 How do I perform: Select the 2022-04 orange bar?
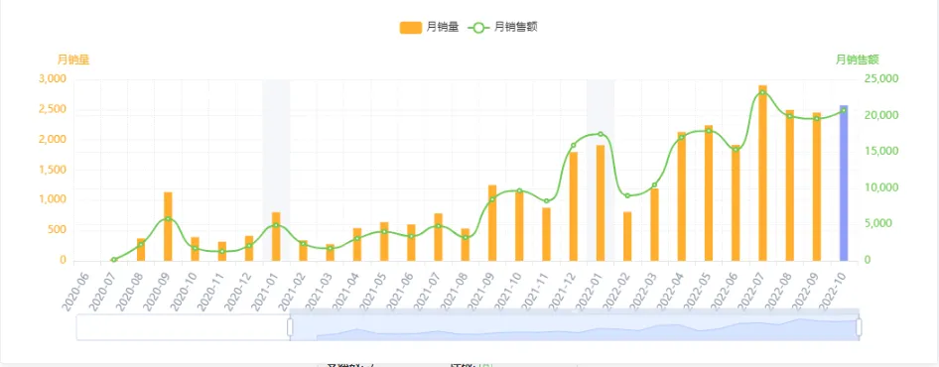pos(682,196)
